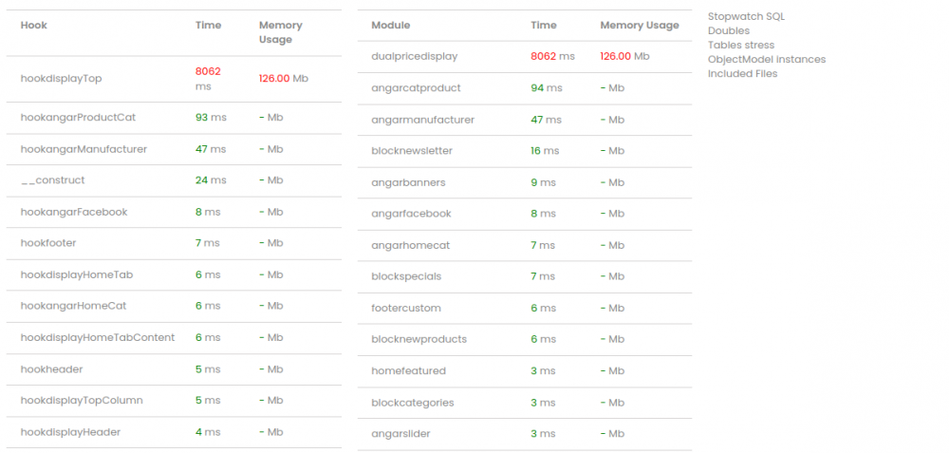Select the hookangarProductCat hook entry

pyautogui.click(x=78, y=118)
